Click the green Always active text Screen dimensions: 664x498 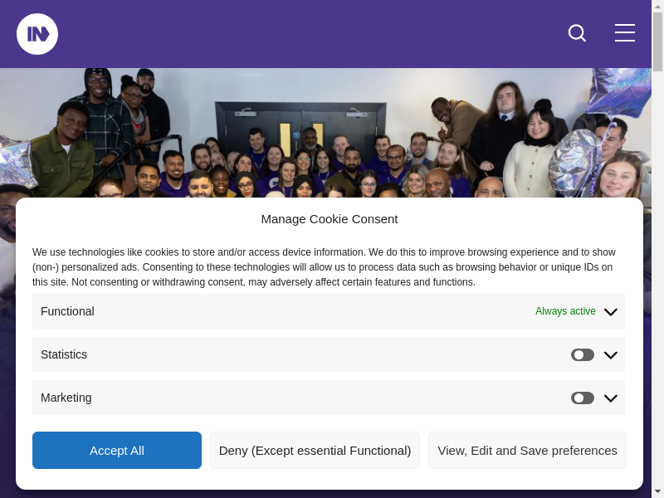[565, 311]
